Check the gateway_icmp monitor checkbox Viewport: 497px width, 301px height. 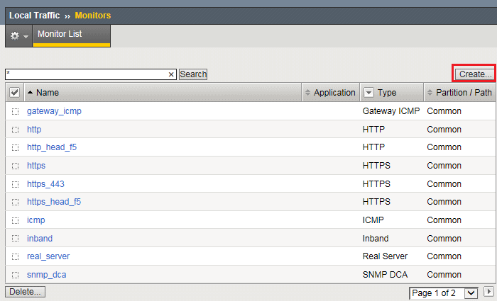click(x=15, y=112)
